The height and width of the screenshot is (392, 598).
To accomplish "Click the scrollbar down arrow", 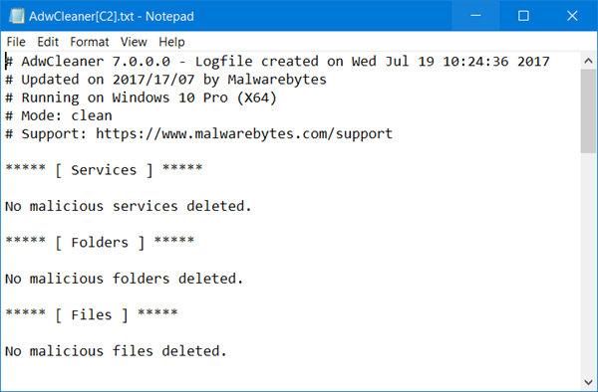I will (588, 382).
